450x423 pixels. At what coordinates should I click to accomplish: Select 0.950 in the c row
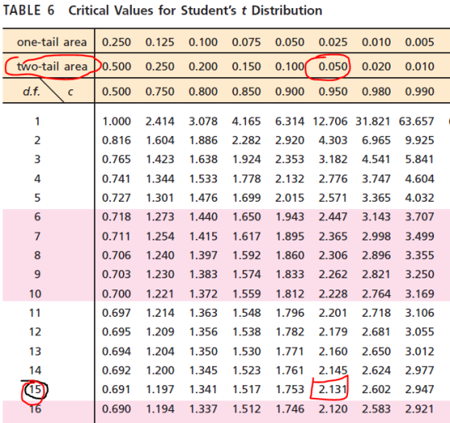(x=333, y=92)
